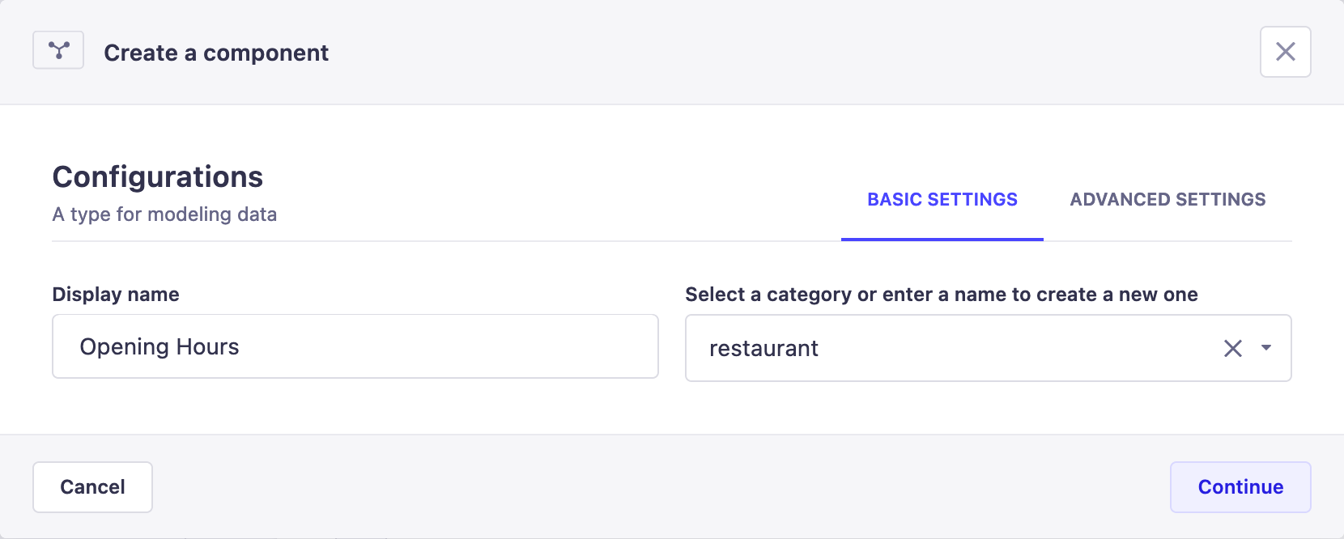Select the Basic Settings tab
This screenshot has width=1344, height=539.
point(942,200)
